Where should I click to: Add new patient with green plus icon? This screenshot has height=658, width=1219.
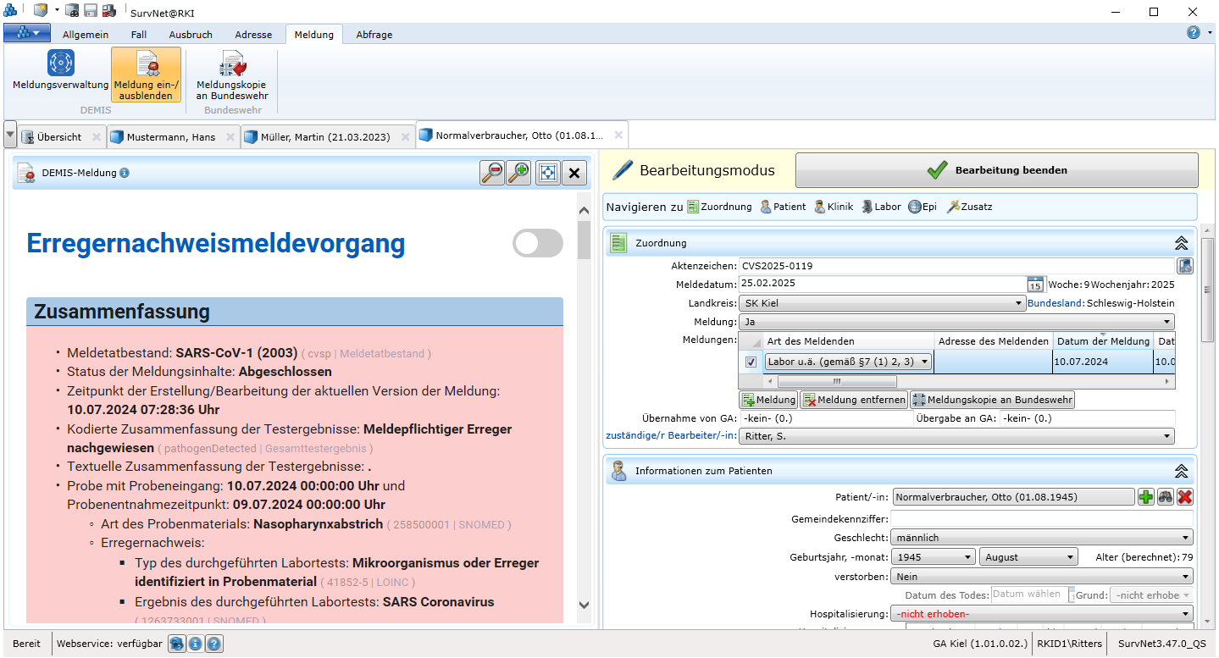pyautogui.click(x=1146, y=497)
